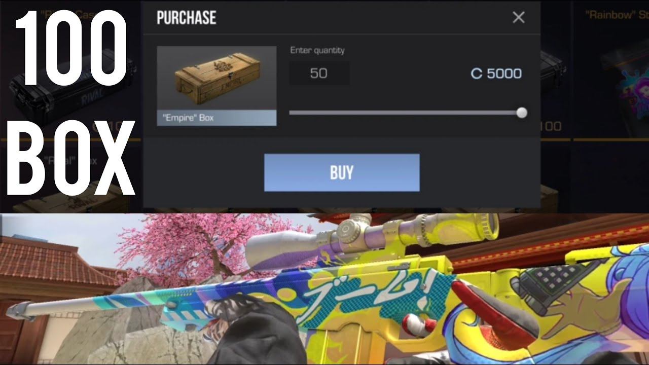Click the coin currency icon beside 5000
The width and height of the screenshot is (649, 365).
click(476, 74)
